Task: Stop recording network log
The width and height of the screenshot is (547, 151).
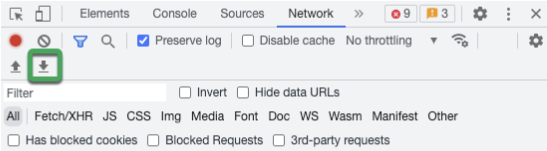Action: pos(16,41)
